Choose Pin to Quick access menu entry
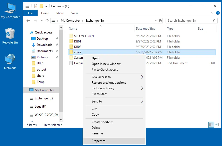 click(105, 70)
